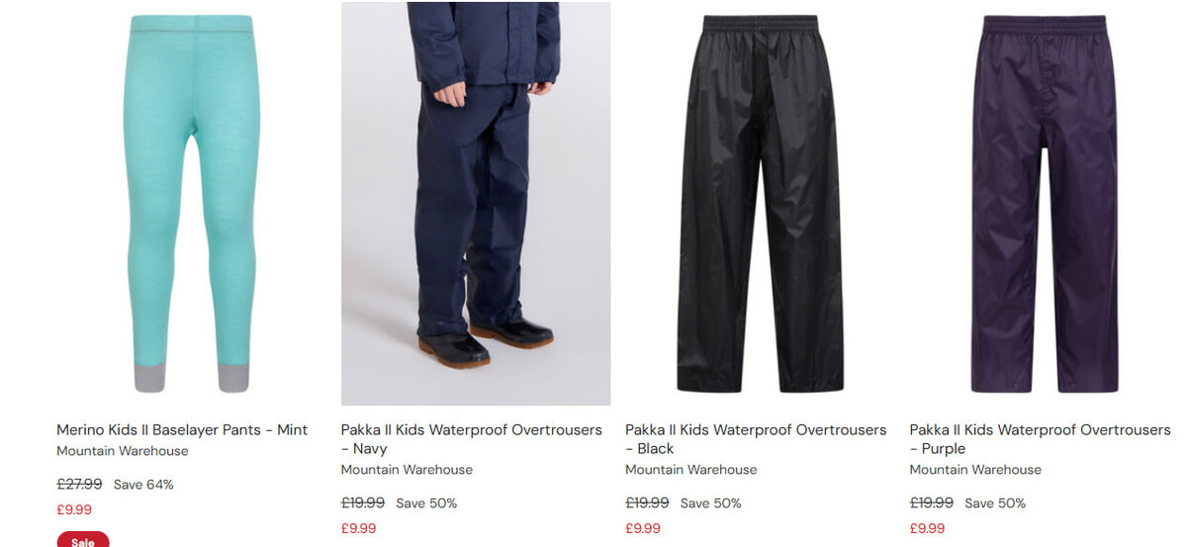Click the £9.99 price of Black overtrousers
Screen dimensions: 1187x547
point(643,529)
